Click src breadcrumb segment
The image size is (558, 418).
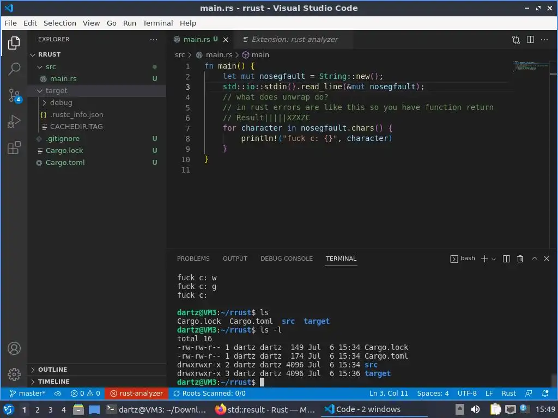(180, 55)
